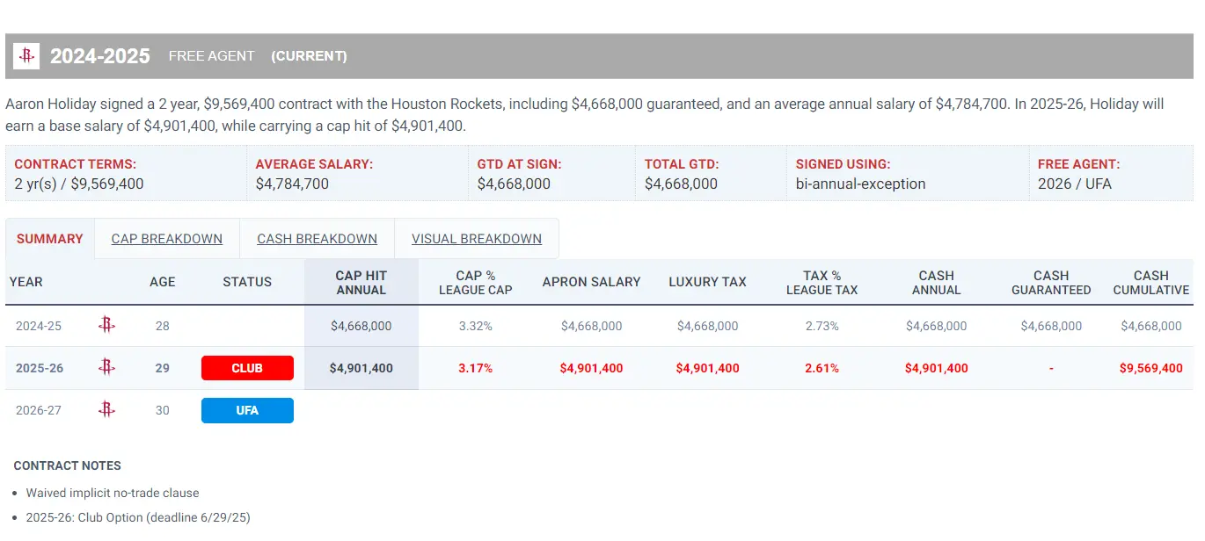Image resolution: width=1205 pixels, height=541 pixels.
Task: Click the 2024-2025 heading in the header bar
Action: [100, 56]
